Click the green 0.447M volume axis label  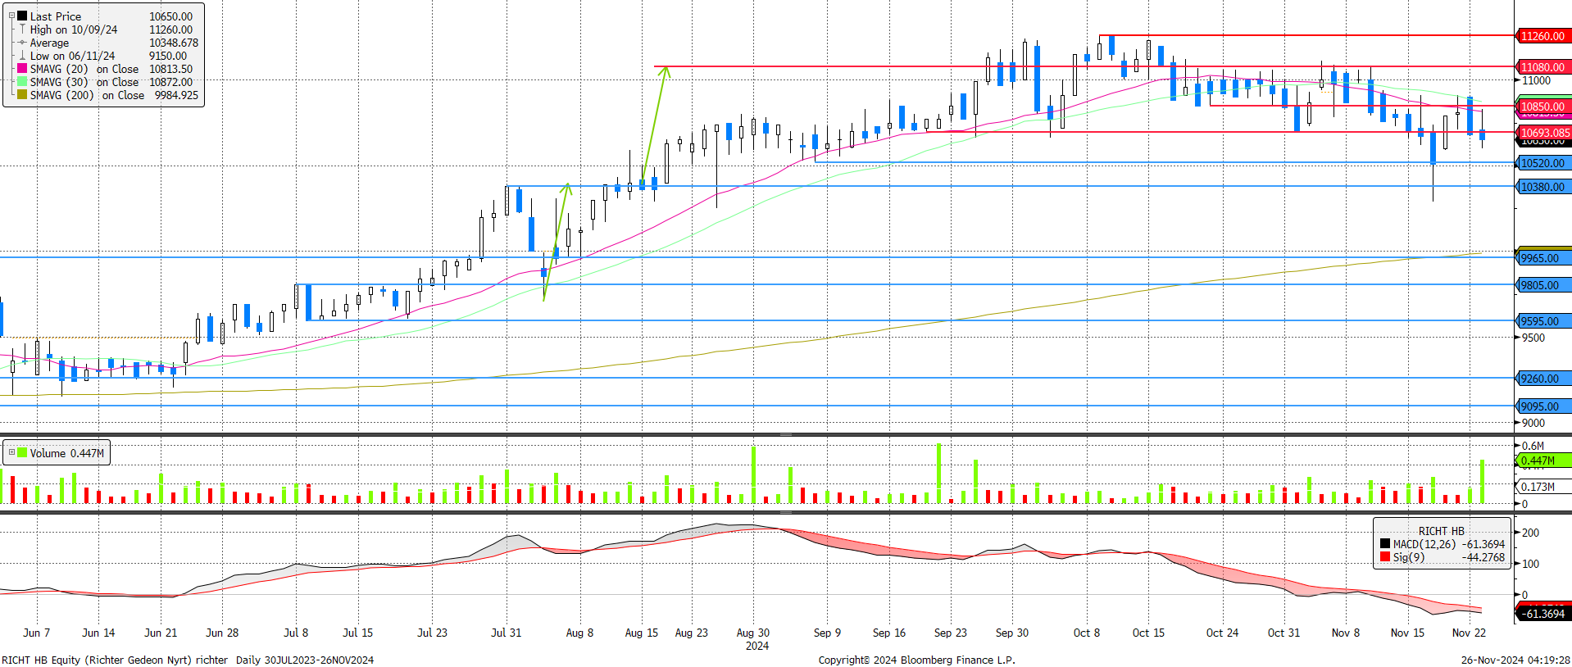pyautogui.click(x=1542, y=461)
